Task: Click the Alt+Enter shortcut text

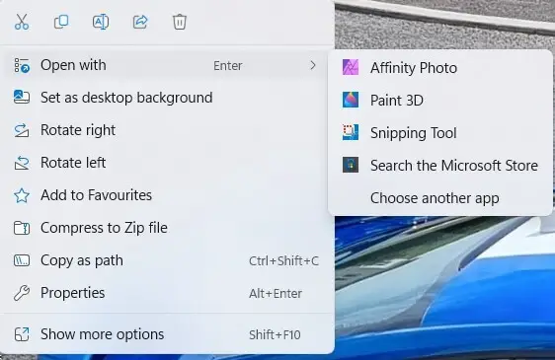Action: tap(276, 294)
